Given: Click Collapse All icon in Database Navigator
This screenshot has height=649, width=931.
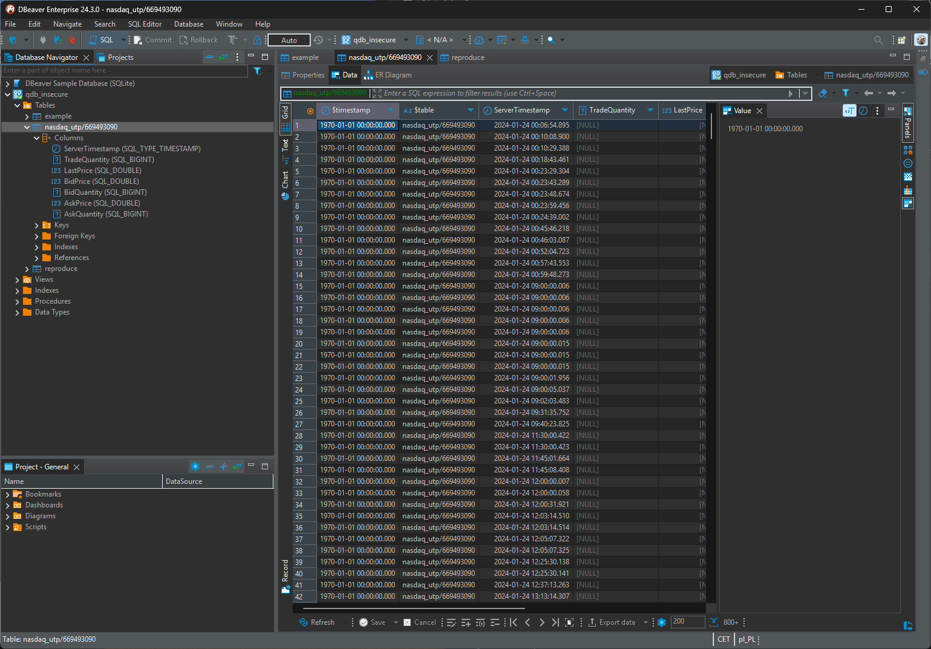Looking at the screenshot, I should tap(209, 57).
